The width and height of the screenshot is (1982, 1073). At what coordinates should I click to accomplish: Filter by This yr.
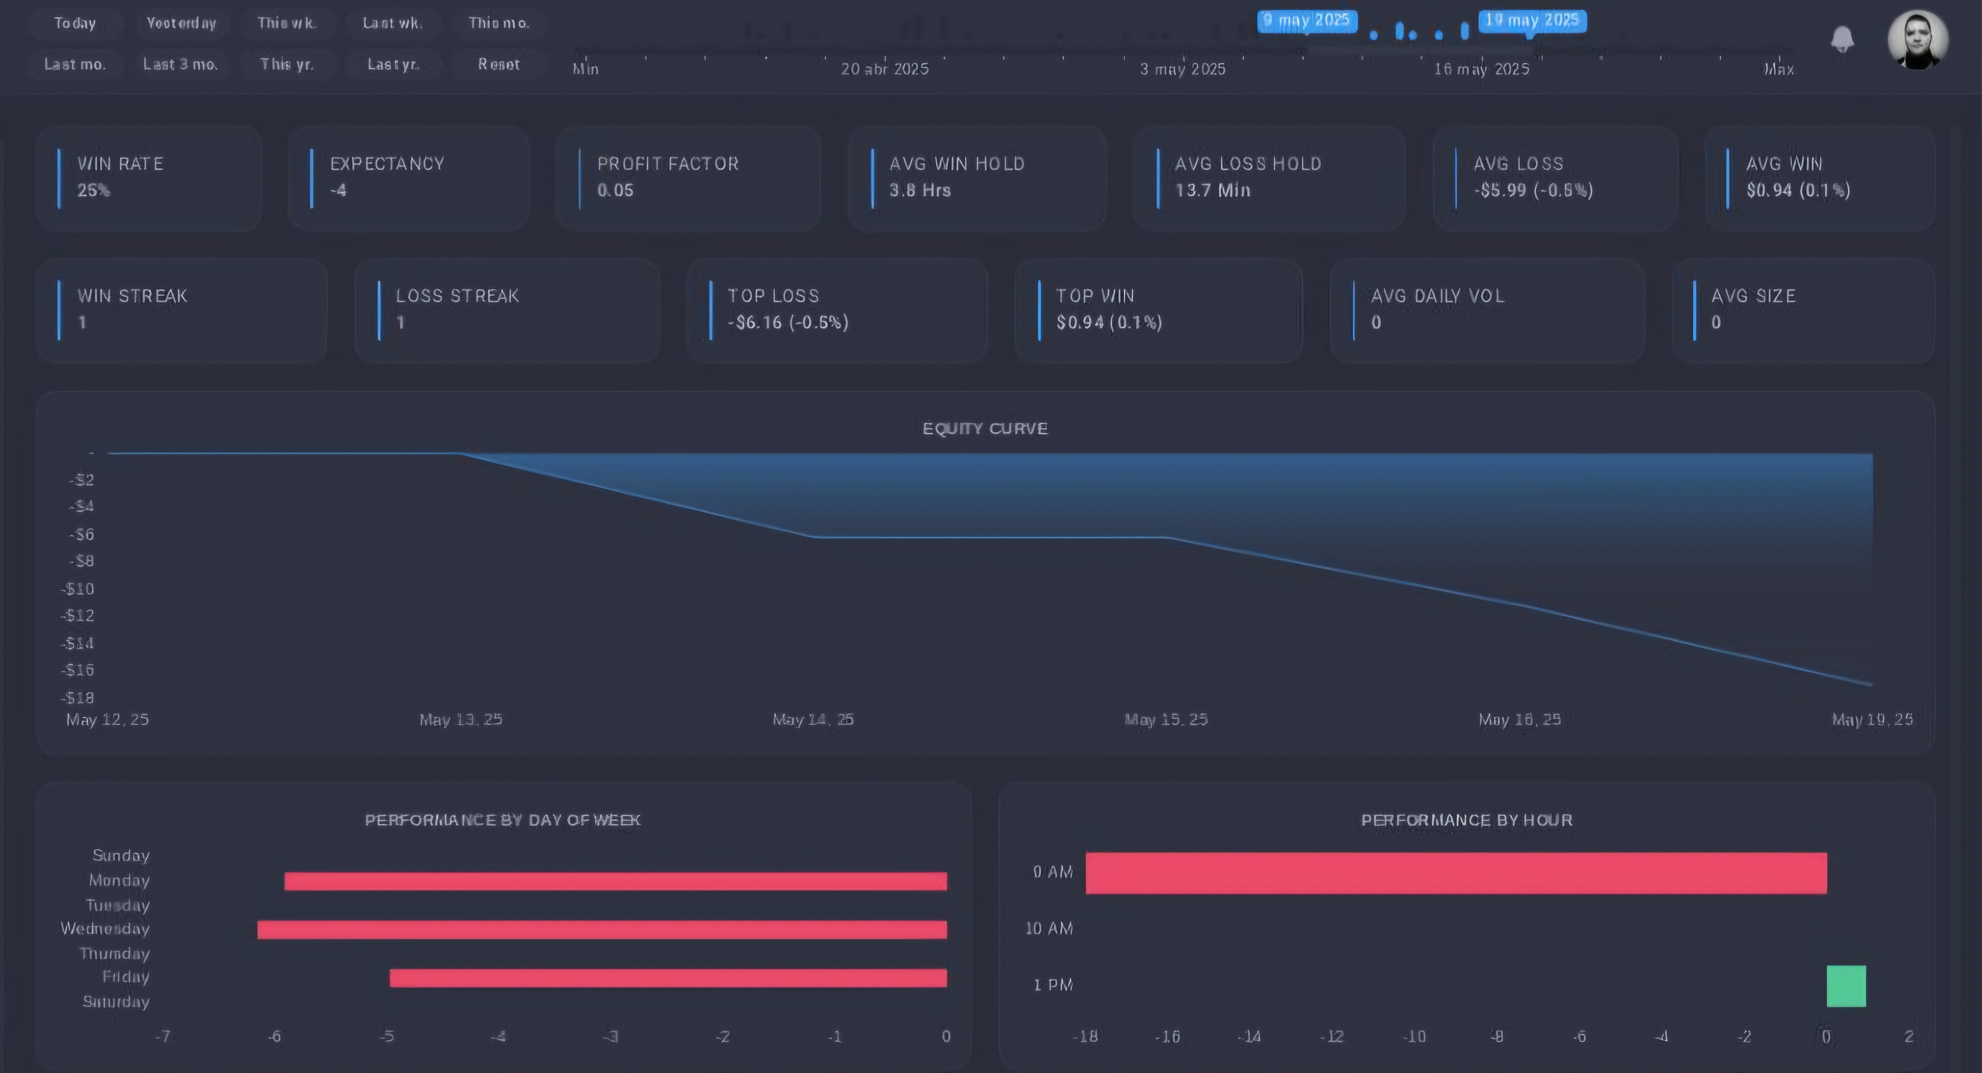click(286, 65)
